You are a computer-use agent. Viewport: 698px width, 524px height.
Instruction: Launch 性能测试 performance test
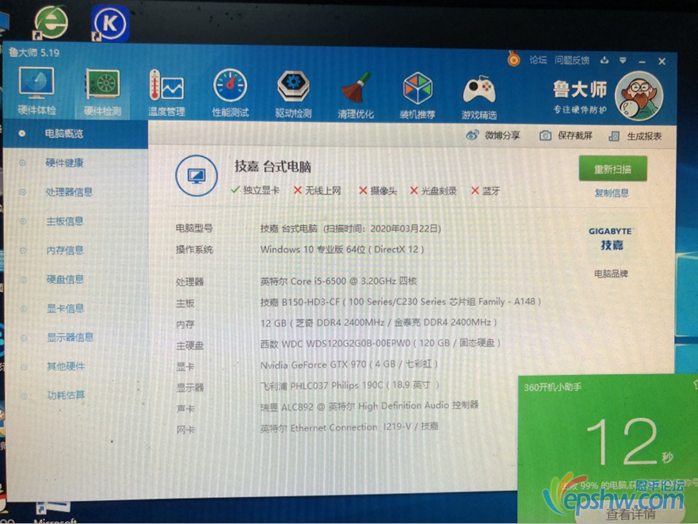230,93
